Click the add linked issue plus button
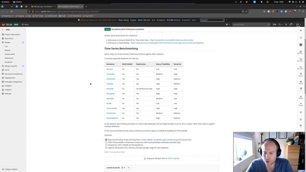This screenshot has width=306, height=172. [129, 168]
